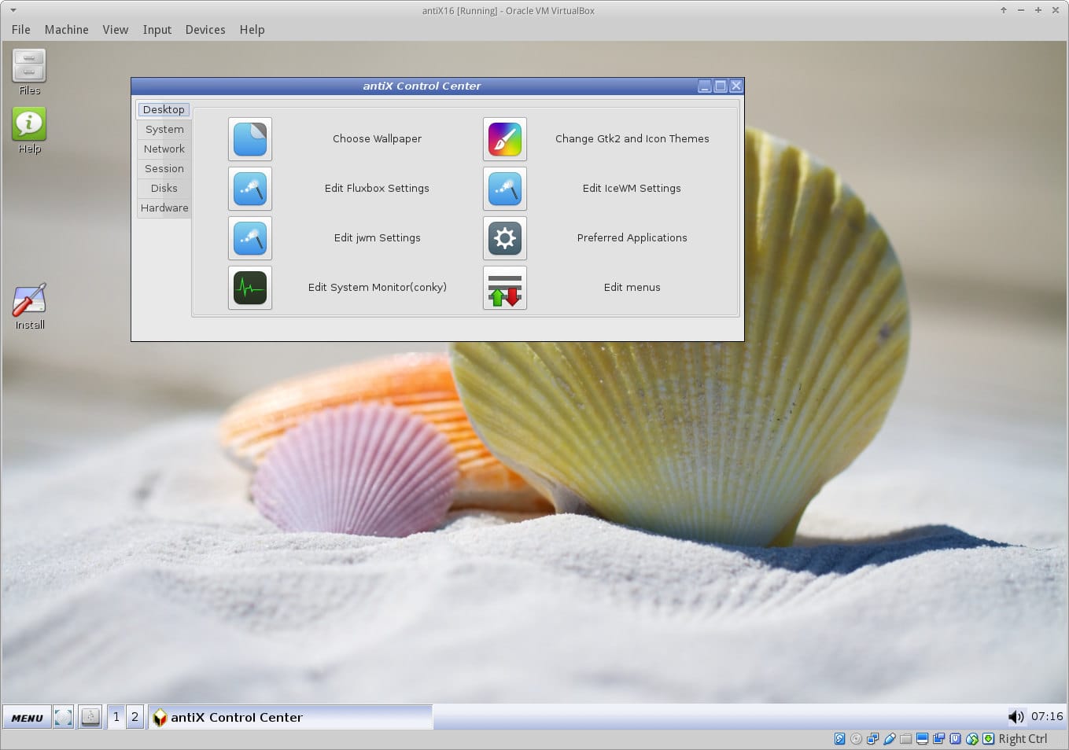Launch the Edit IceWM Settings icon
This screenshot has width=1069, height=750.
coord(504,189)
